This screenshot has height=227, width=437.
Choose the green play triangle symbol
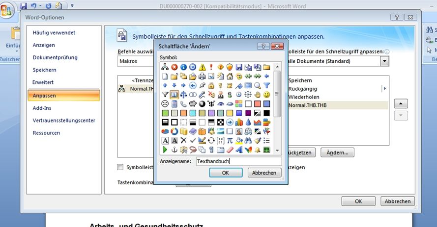click(x=165, y=150)
